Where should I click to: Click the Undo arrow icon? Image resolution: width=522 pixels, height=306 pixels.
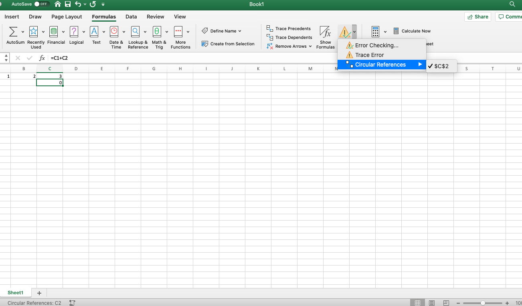[x=78, y=4]
